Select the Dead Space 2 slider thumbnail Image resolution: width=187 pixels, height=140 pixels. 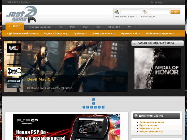14,83
